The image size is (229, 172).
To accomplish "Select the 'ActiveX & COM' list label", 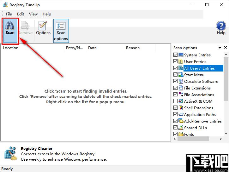I will [x=198, y=101].
